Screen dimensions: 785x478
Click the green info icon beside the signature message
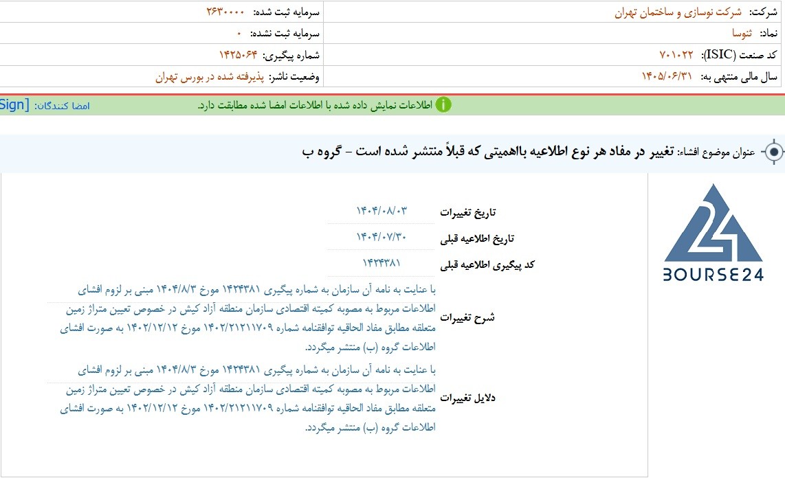click(x=443, y=104)
